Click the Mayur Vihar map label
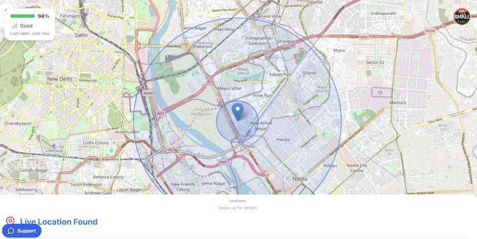The width and height of the screenshot is (477, 239). click(230, 89)
